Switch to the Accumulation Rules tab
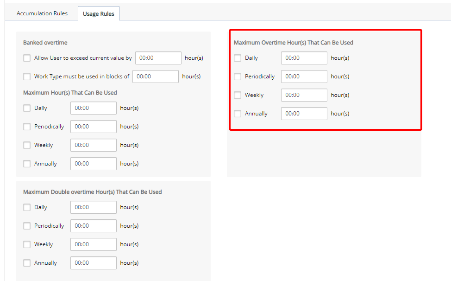Viewport: 451px width, 281px height. click(x=42, y=13)
